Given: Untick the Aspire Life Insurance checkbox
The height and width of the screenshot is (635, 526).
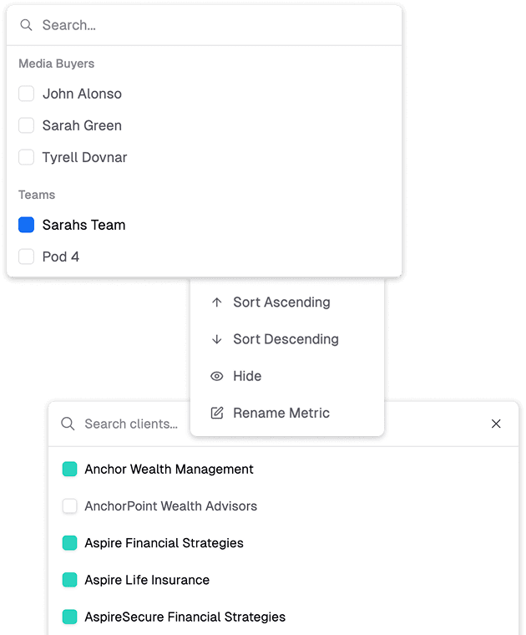Looking at the screenshot, I should 70,580.
